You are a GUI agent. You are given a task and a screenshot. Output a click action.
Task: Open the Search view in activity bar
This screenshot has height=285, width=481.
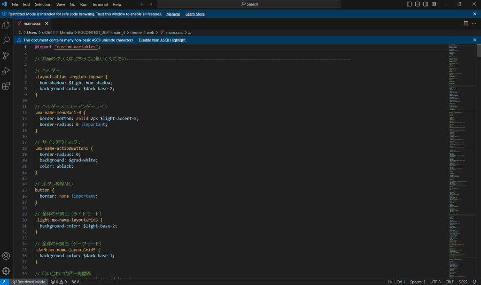[6, 41]
